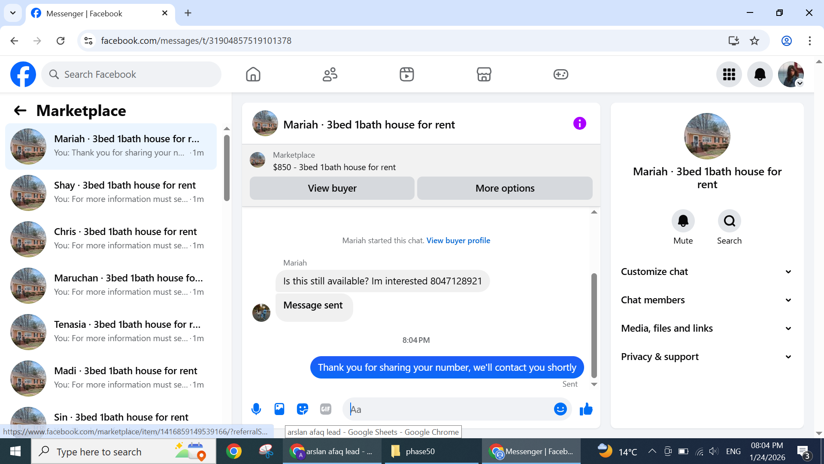The height and width of the screenshot is (464, 824).
Task: Open the GIF picker icon
Action: coord(326,409)
